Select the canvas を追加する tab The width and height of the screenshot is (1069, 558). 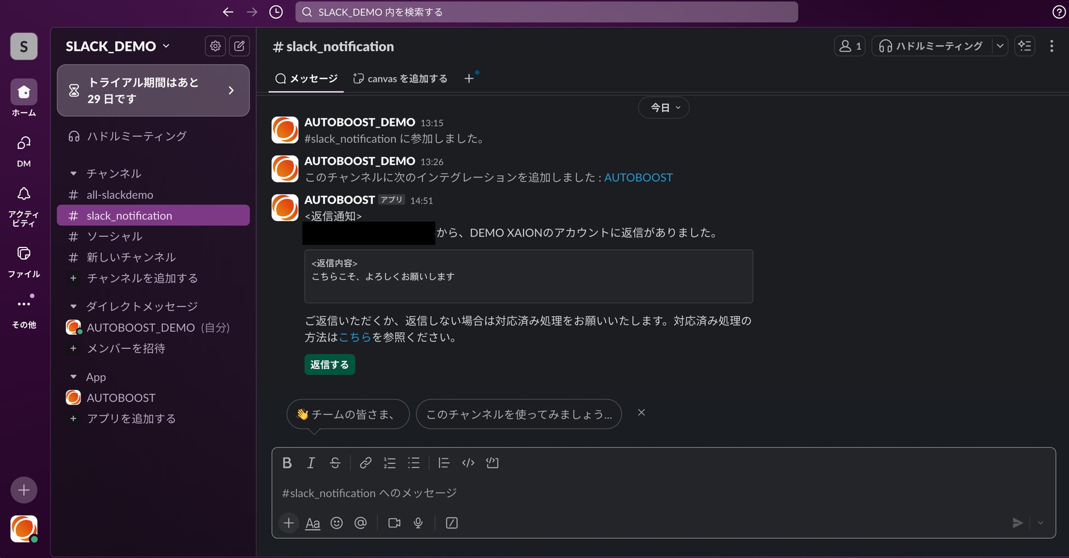(400, 79)
